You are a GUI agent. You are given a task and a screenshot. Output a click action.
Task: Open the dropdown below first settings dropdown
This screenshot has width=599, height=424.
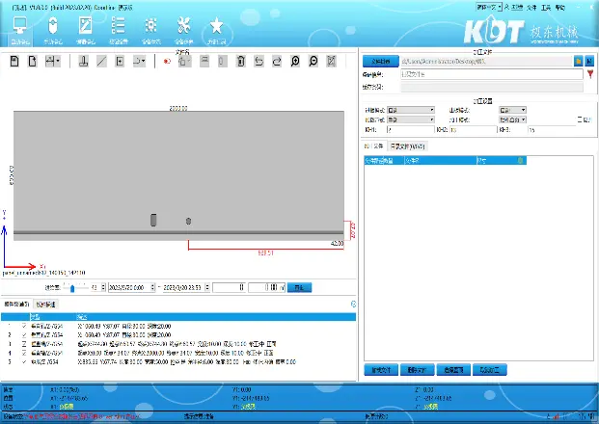point(411,119)
